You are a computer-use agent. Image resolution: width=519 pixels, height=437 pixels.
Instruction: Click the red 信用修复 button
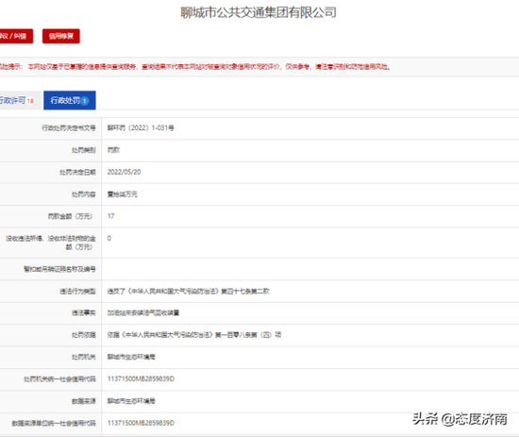61,36
